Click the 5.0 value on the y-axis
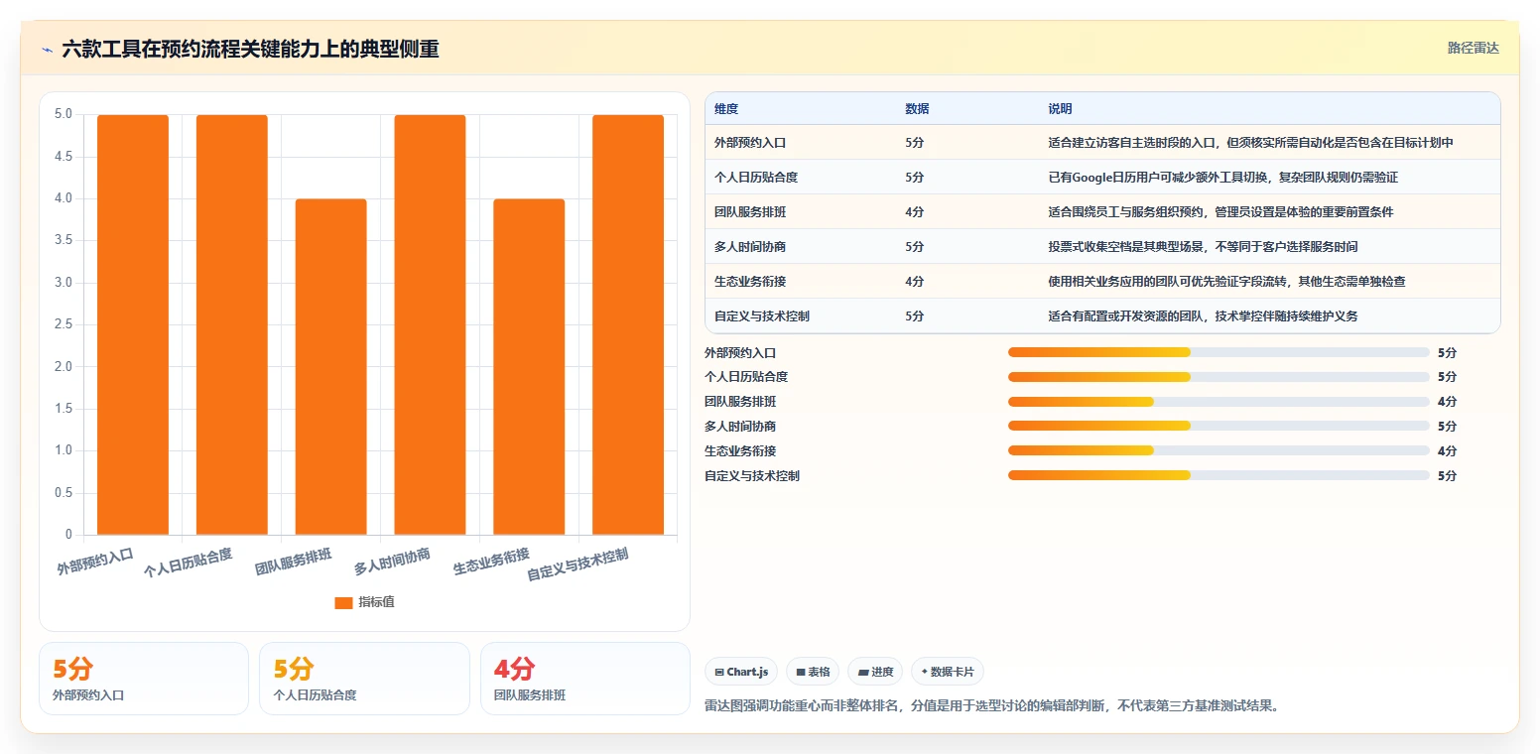Image resolution: width=1540 pixels, height=754 pixels. coord(64,114)
